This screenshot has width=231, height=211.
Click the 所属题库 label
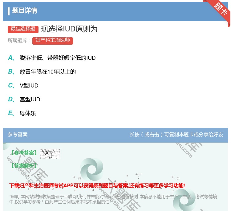[19, 41]
